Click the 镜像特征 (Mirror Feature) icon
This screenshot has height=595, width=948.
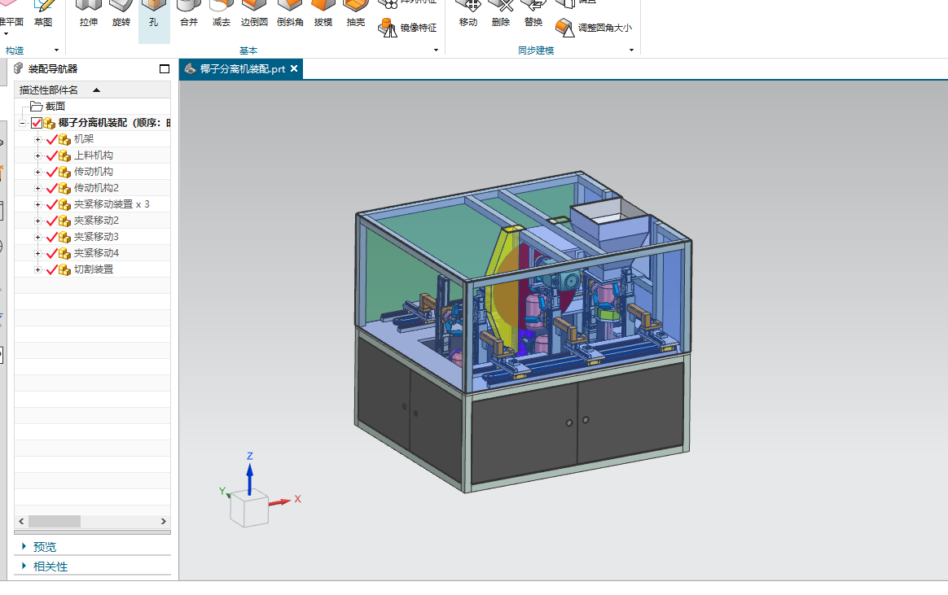387,28
